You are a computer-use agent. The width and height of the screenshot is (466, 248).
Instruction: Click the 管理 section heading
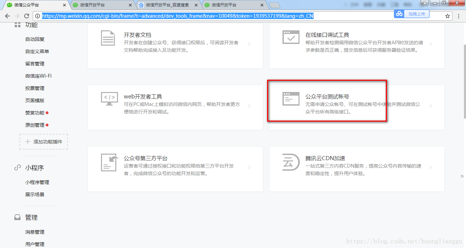pos(31,217)
